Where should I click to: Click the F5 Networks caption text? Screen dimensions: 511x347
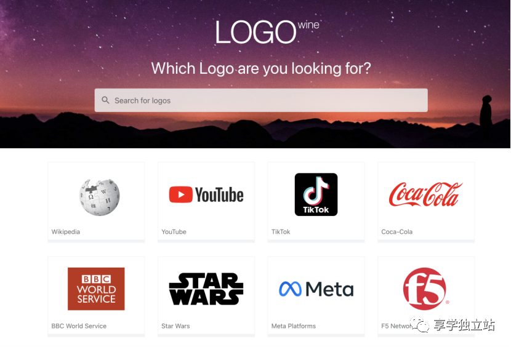(x=396, y=326)
